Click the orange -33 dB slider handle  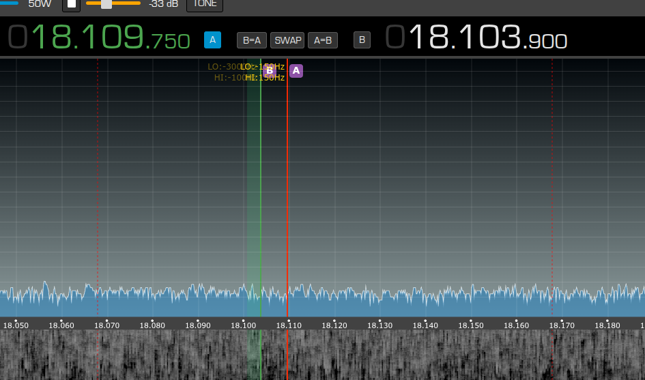(x=106, y=4)
